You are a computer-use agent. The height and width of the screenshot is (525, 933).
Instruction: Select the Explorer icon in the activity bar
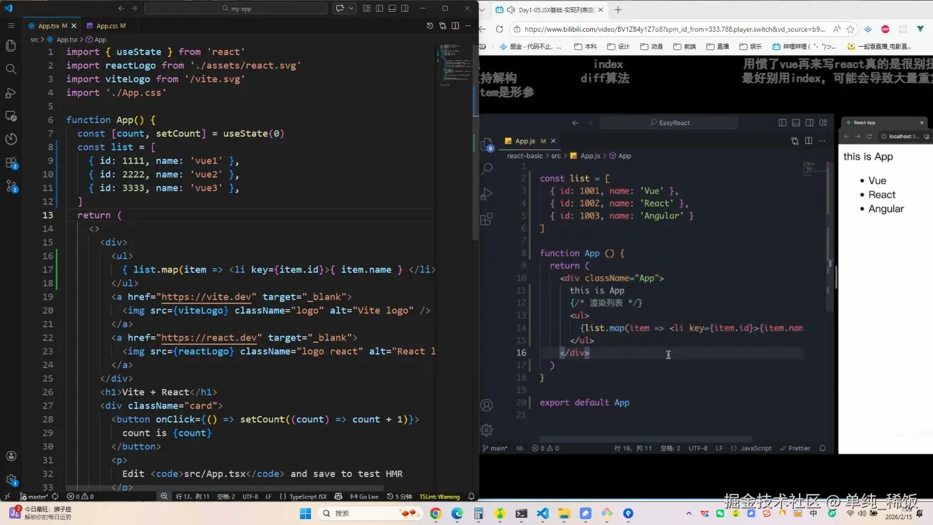click(x=10, y=46)
